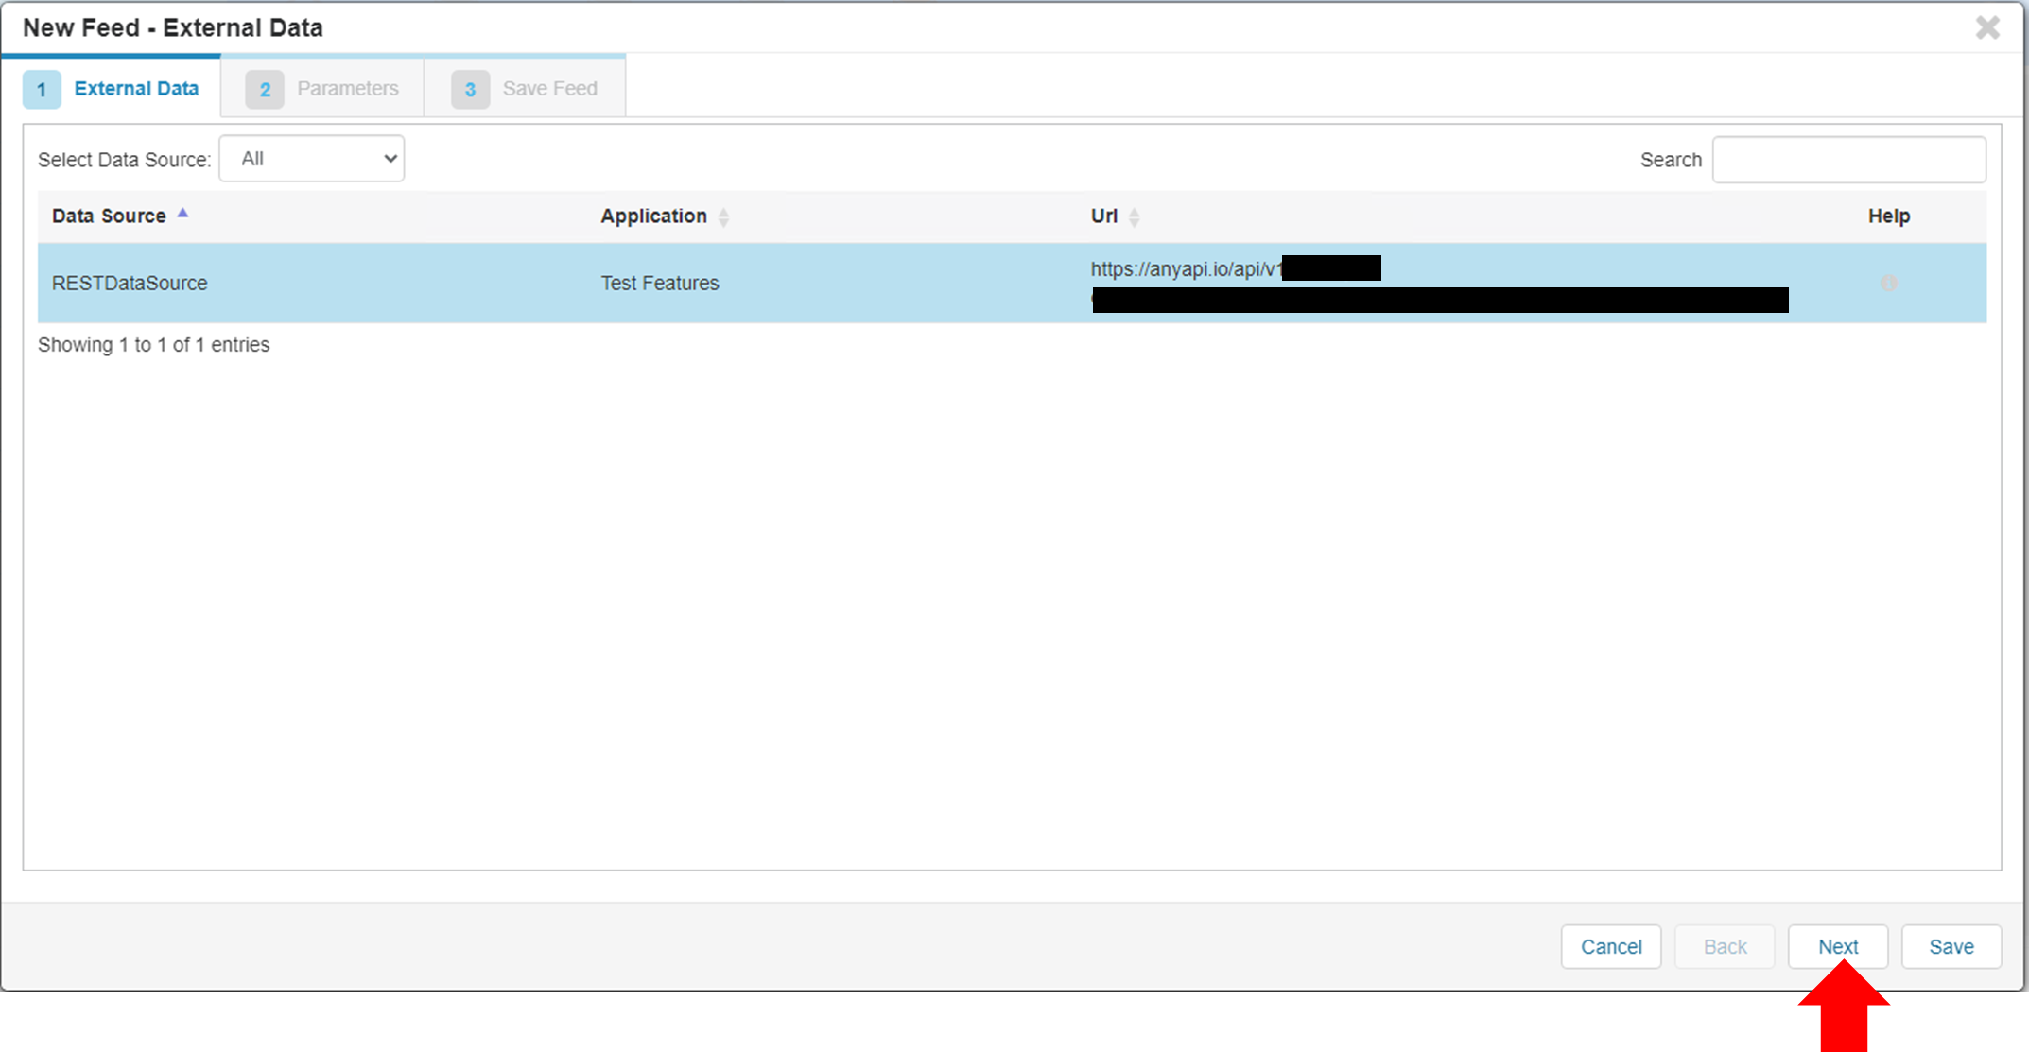Select the External Data tab
The height and width of the screenshot is (1052, 2029).
tap(136, 88)
